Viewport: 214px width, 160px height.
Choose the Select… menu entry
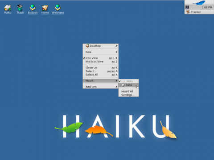[x=101, y=71]
